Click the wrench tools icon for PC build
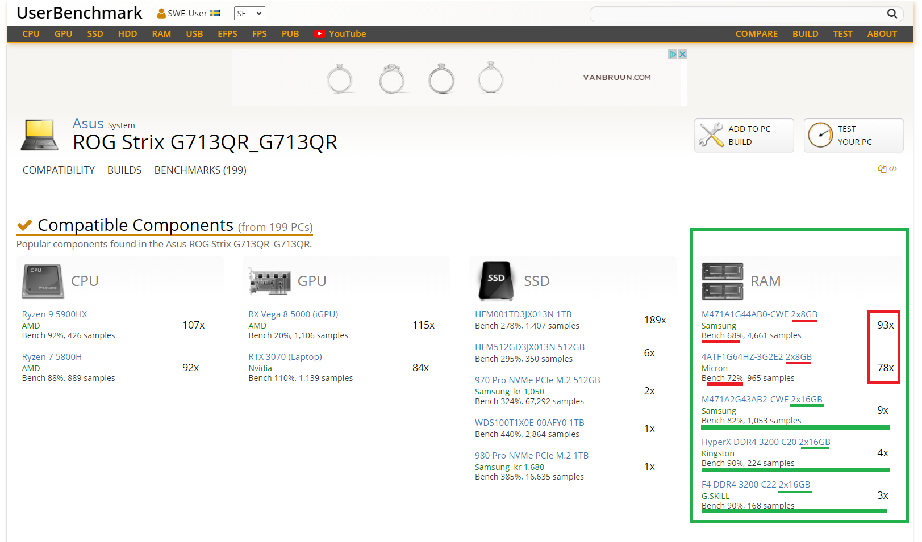 (x=711, y=135)
